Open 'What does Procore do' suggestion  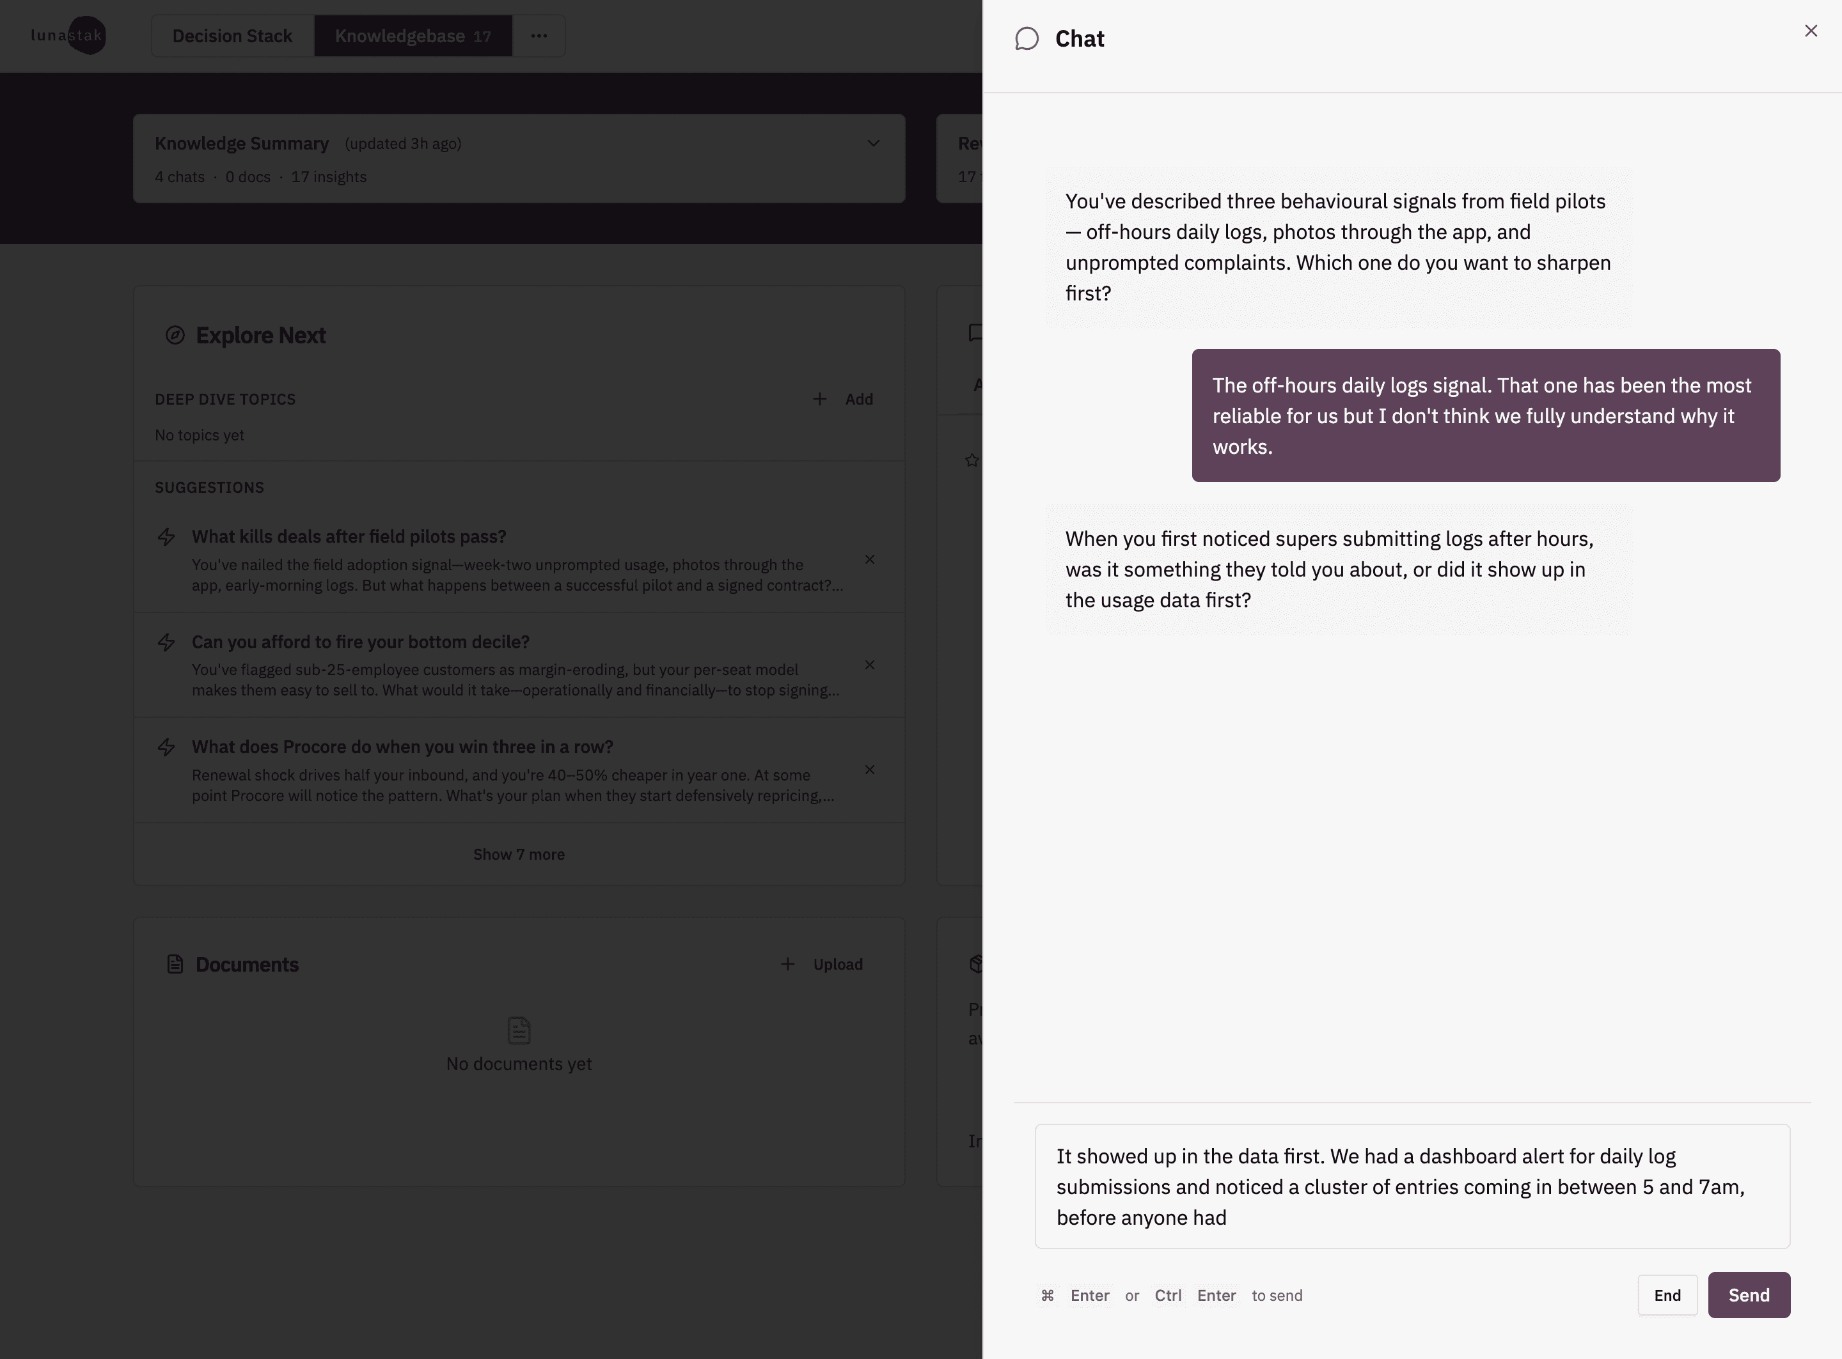(402, 747)
